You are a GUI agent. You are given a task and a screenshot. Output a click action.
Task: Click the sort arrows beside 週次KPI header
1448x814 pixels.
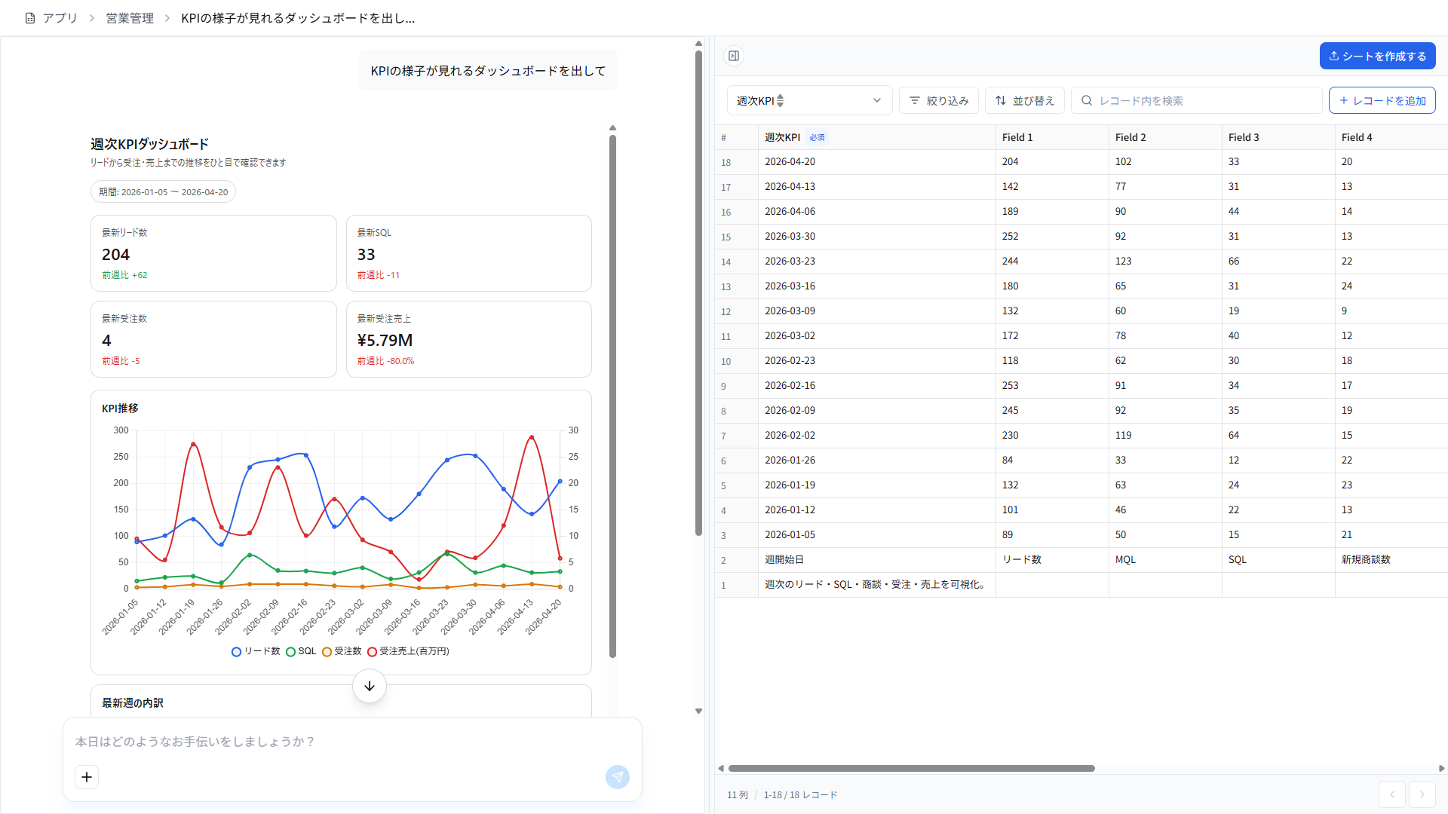pos(781,100)
